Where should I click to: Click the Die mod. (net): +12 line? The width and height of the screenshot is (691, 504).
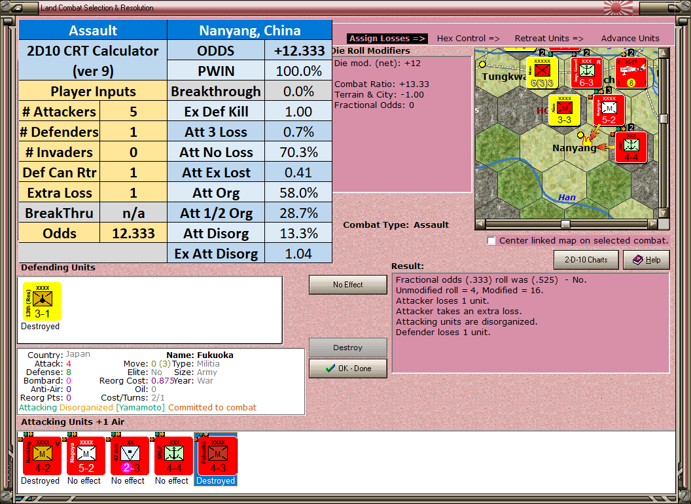pos(377,63)
